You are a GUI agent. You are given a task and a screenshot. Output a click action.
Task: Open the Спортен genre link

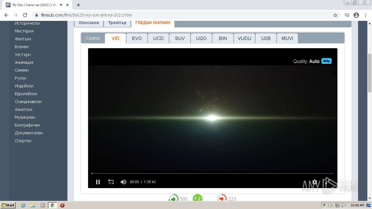(x=23, y=141)
